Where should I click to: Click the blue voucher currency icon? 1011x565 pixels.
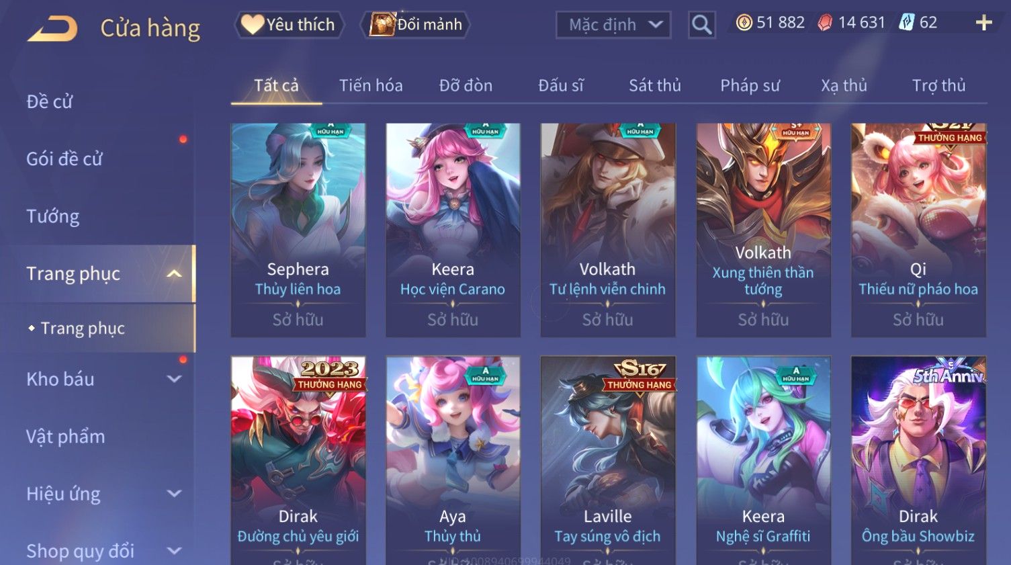pyautogui.click(x=907, y=23)
